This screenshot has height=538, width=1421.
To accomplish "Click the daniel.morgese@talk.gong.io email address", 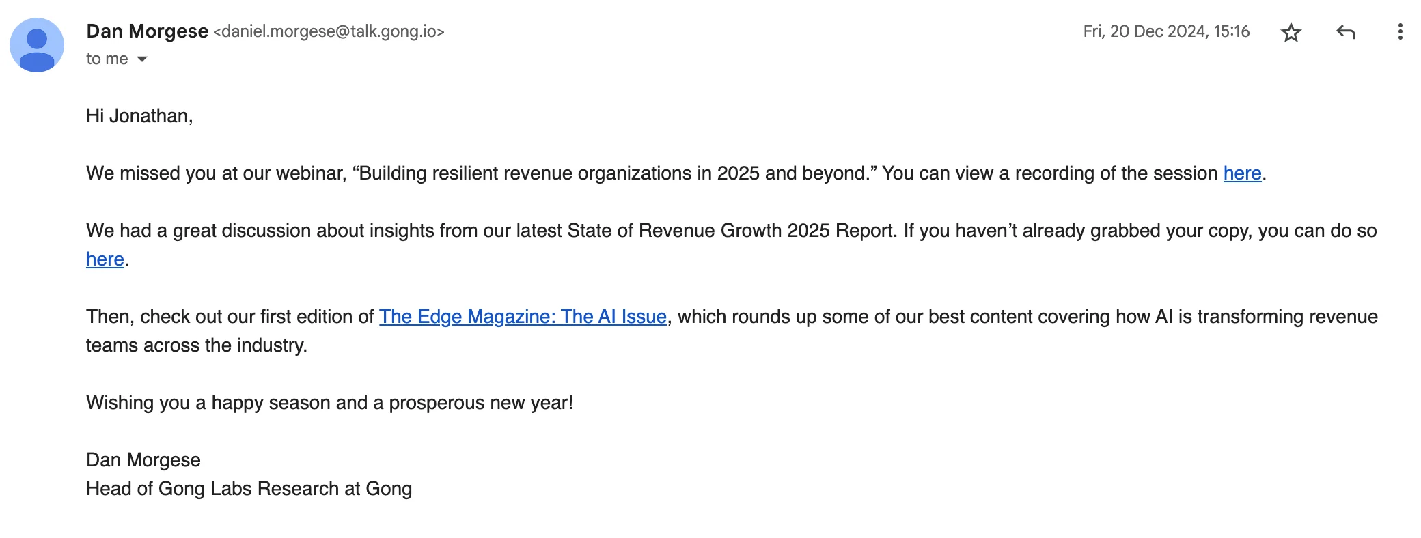I will (x=329, y=31).
